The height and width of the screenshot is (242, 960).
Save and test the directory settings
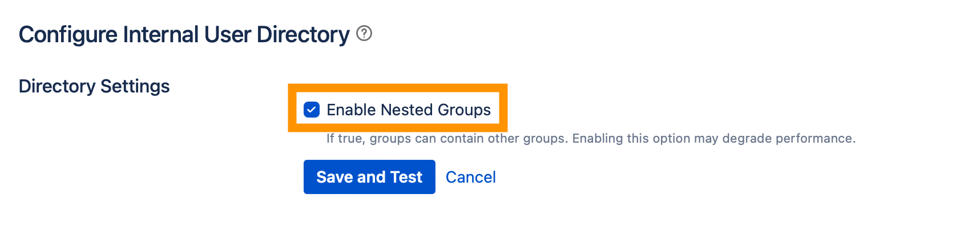click(x=369, y=177)
